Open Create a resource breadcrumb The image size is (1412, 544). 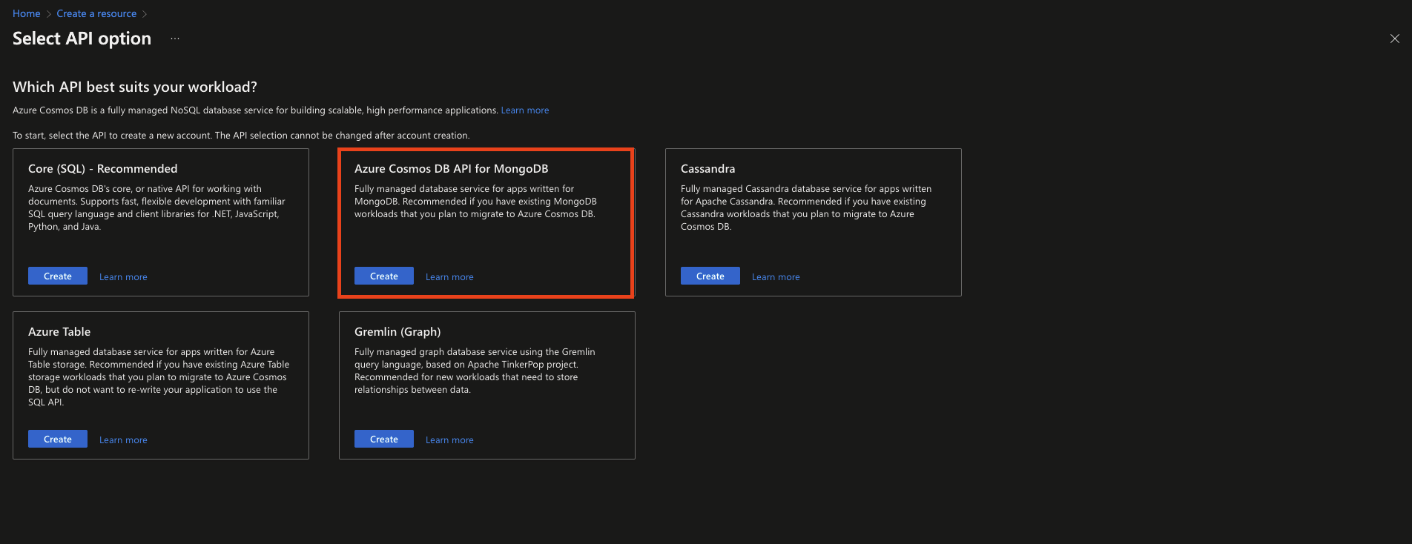[96, 13]
